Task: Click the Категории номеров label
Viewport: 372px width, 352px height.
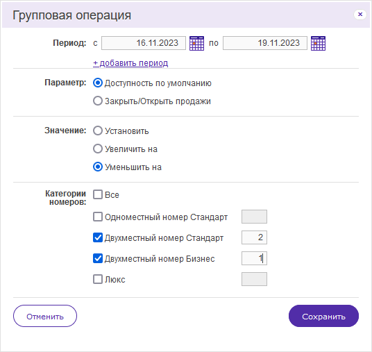Action: (66, 198)
